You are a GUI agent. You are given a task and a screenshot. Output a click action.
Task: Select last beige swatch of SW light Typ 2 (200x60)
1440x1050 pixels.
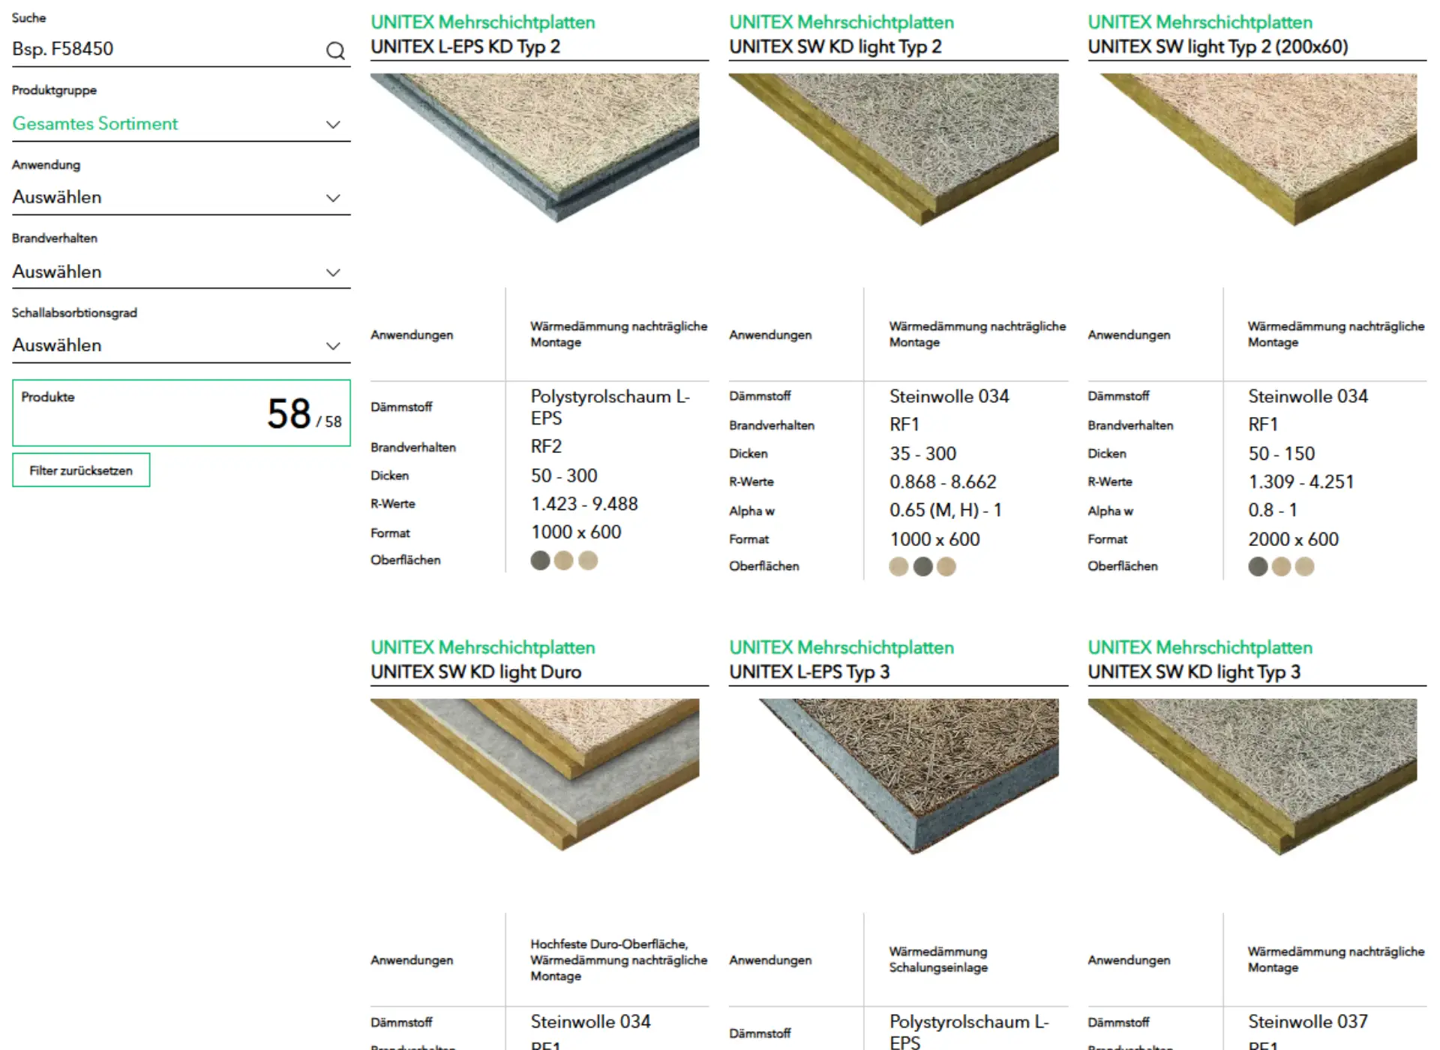[x=1305, y=566]
